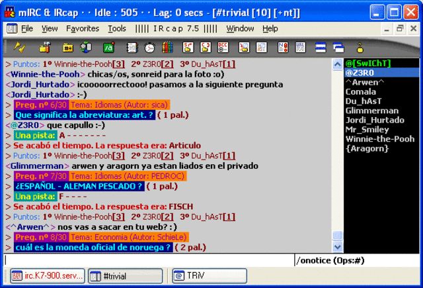Select @[SwIChT] in the nick list
Viewport: 423px width, 288px height.
[x=382, y=63]
